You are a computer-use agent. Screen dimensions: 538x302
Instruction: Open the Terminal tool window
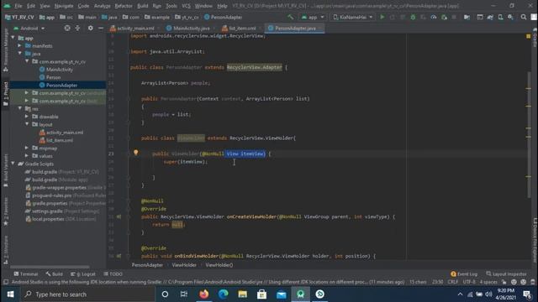coord(26,274)
